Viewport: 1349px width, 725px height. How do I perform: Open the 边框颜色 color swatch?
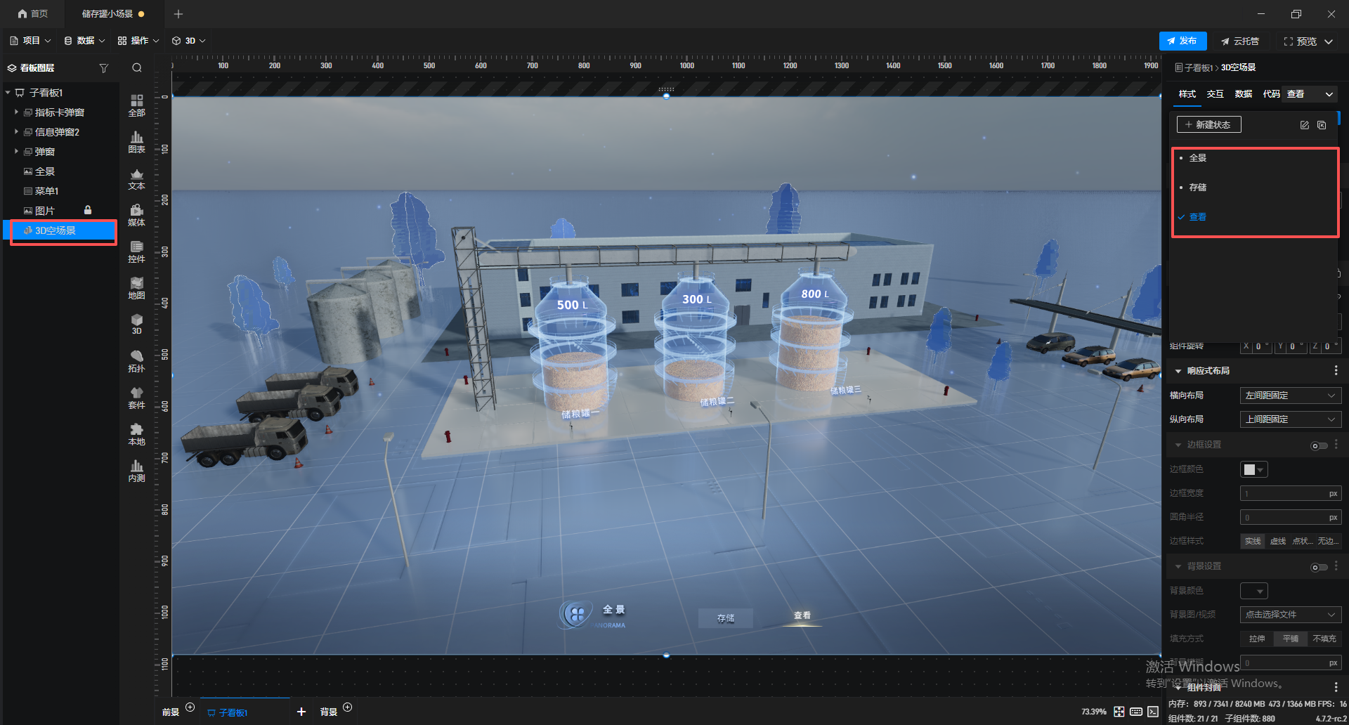(1253, 469)
